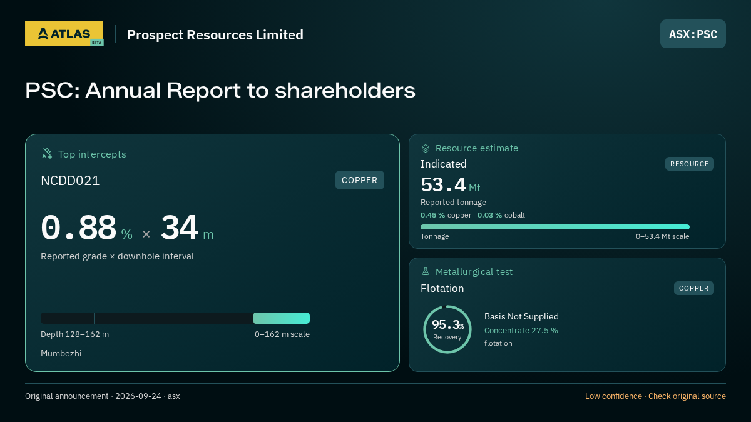Click the flask icon beside Metallurgical test
Image resolution: width=751 pixels, height=422 pixels.
pos(426,271)
